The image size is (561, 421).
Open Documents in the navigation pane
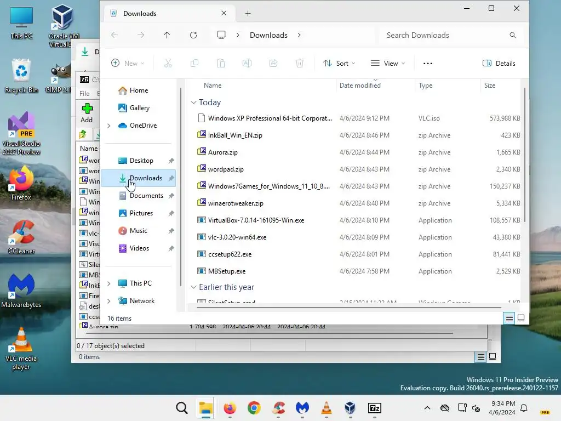[146, 196]
